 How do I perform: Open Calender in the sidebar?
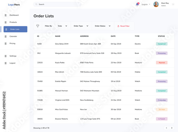[13, 36]
